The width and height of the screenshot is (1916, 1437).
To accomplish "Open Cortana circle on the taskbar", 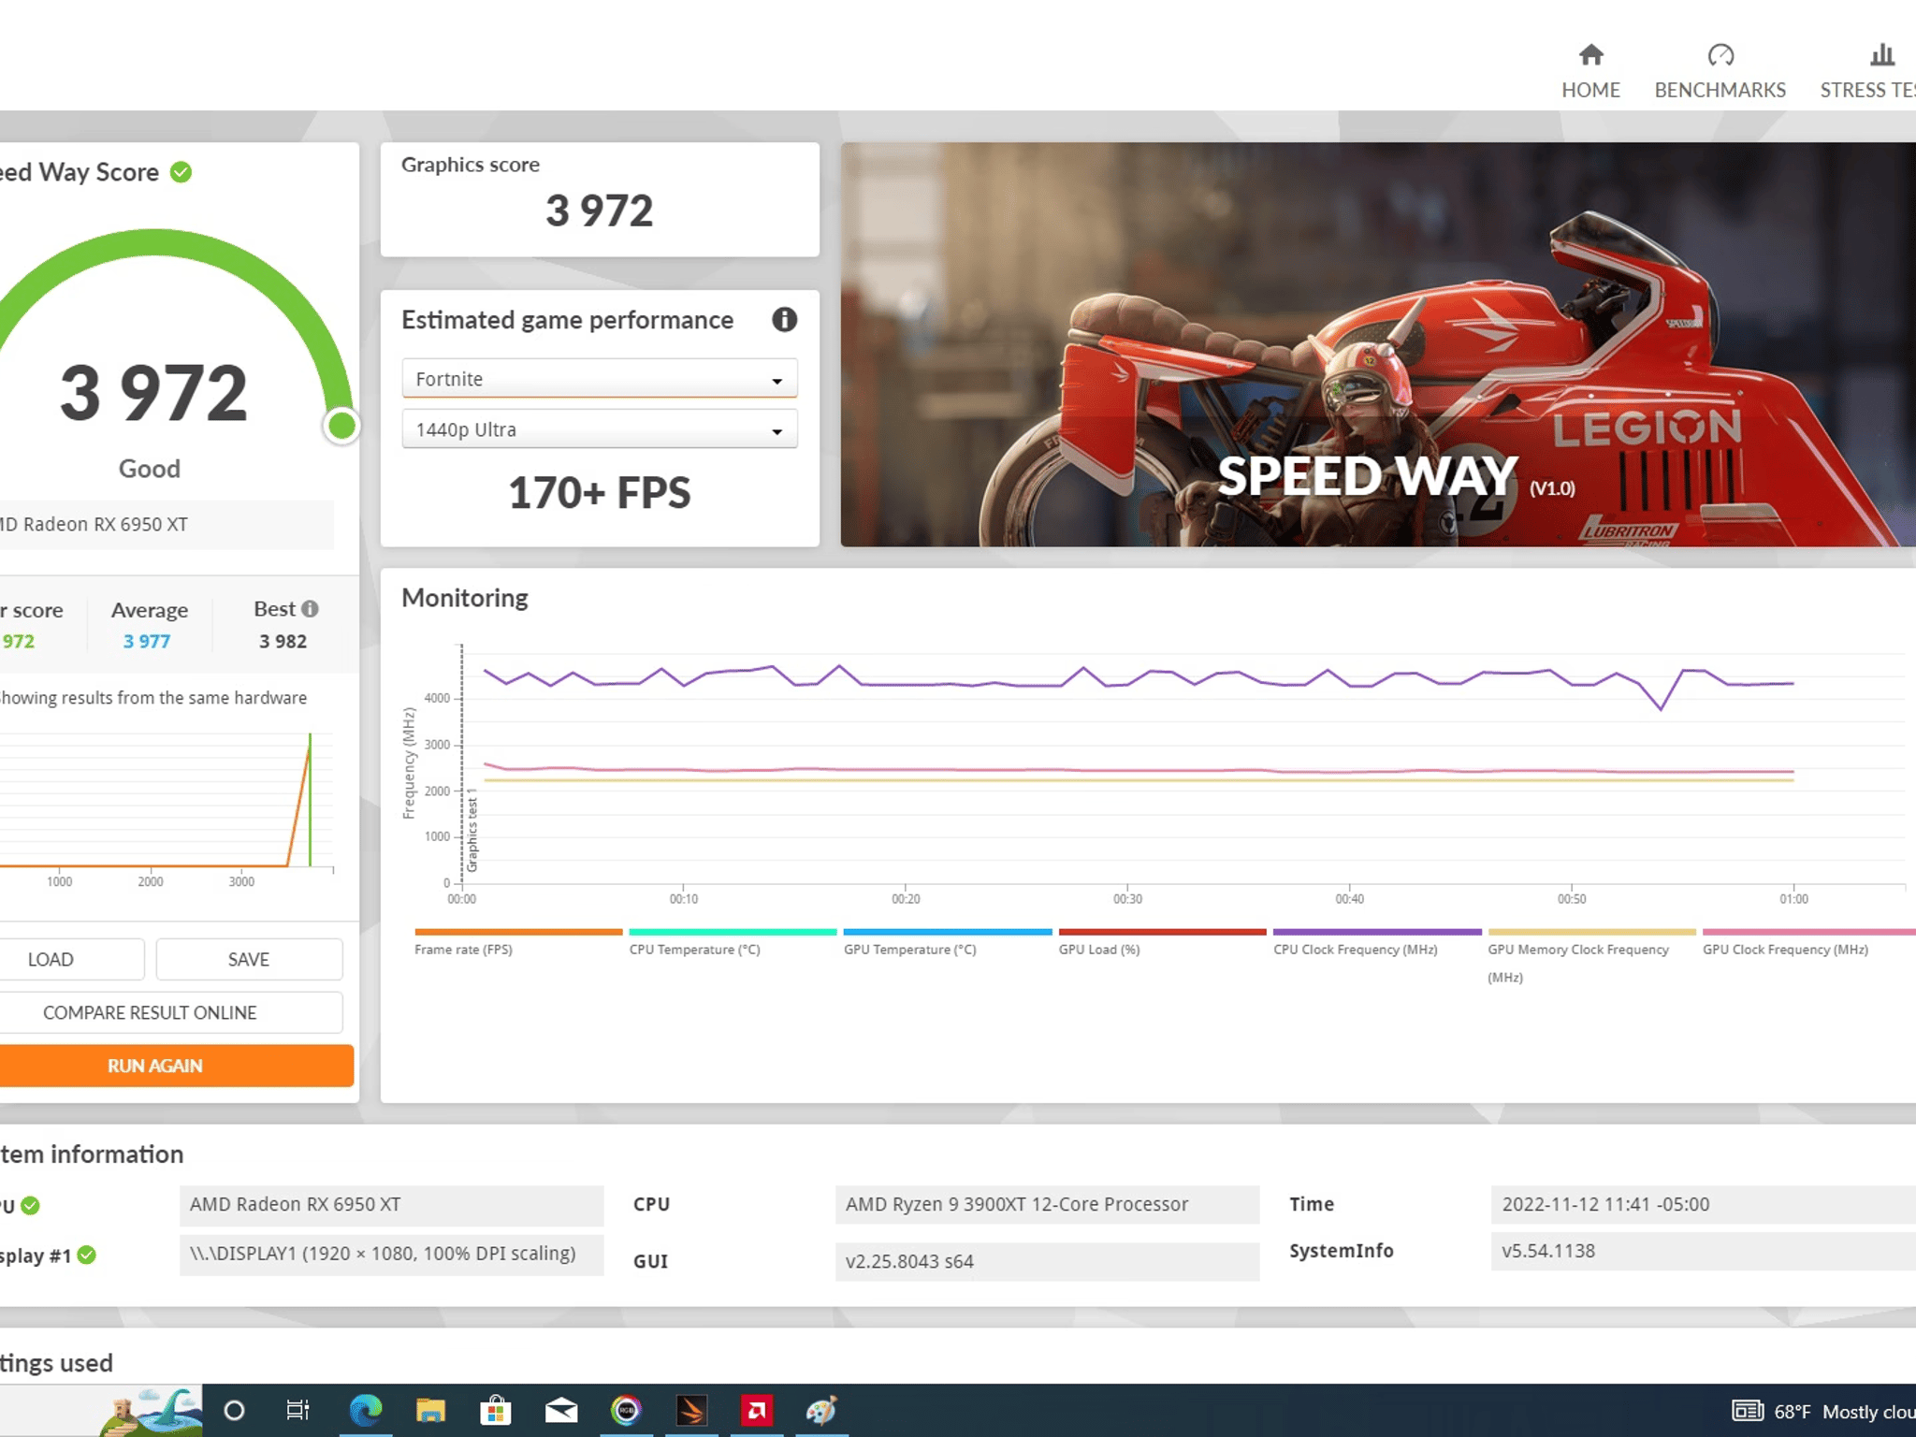I will click(x=234, y=1410).
